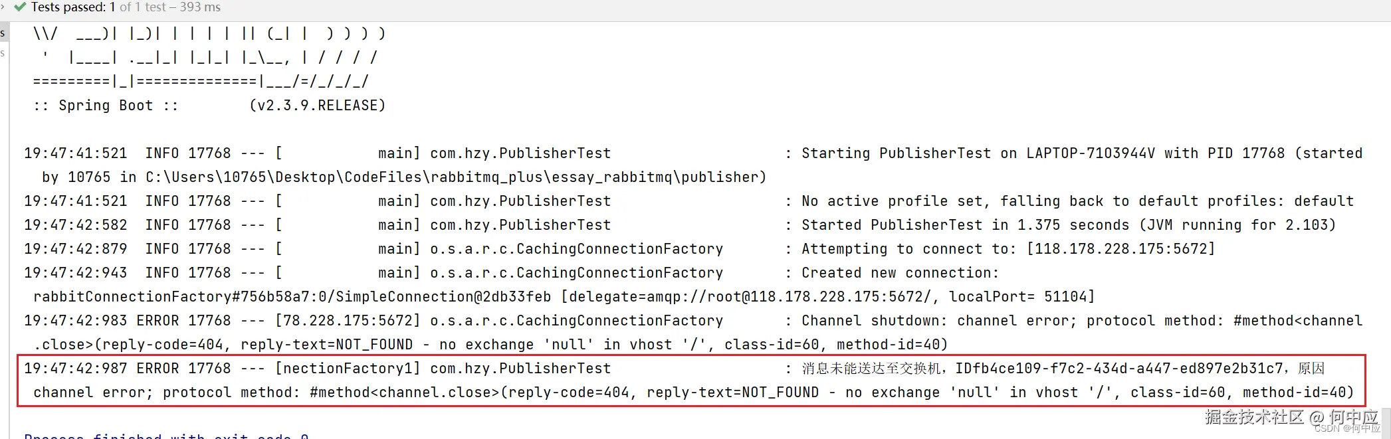Select the '(v2.3.9.RELEASE)' version text
This screenshot has height=439, width=1391.
coord(317,106)
